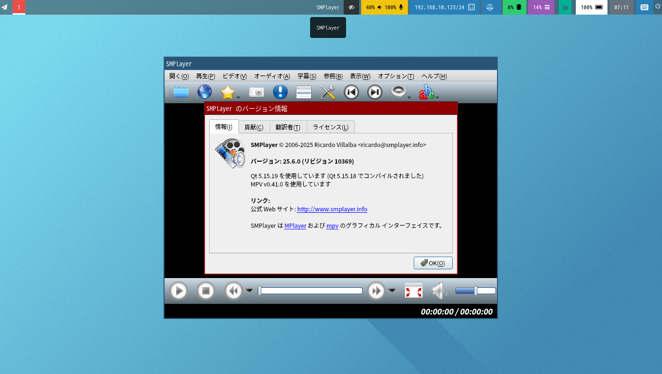This screenshot has width=662, height=374.
Task: Click the balance scale icon in top bar
Action: pos(490,7)
